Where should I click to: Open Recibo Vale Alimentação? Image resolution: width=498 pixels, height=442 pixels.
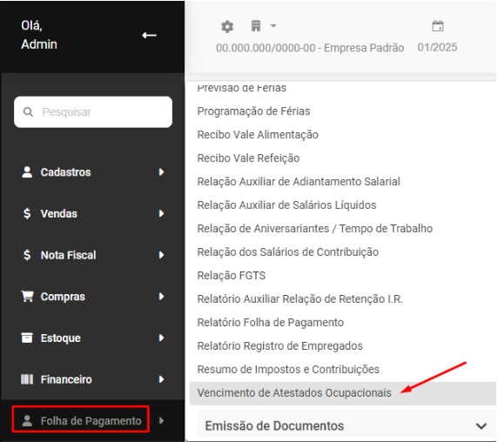tap(258, 135)
